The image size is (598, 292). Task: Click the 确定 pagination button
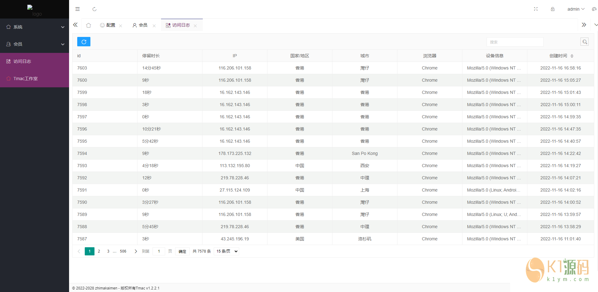(x=182, y=251)
